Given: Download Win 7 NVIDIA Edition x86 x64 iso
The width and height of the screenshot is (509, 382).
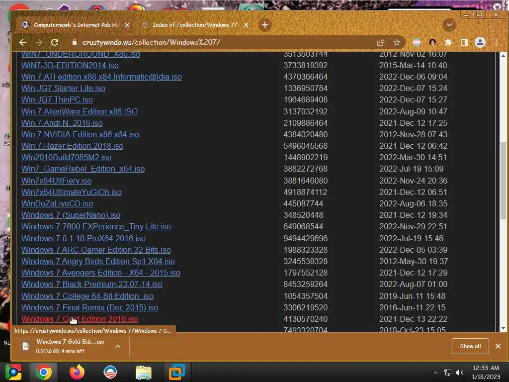Looking at the screenshot, I should coord(80,134).
